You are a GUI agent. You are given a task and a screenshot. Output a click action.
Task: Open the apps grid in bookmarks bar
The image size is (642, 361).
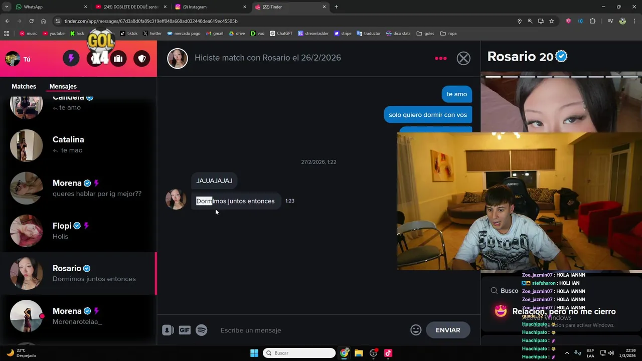point(7,34)
